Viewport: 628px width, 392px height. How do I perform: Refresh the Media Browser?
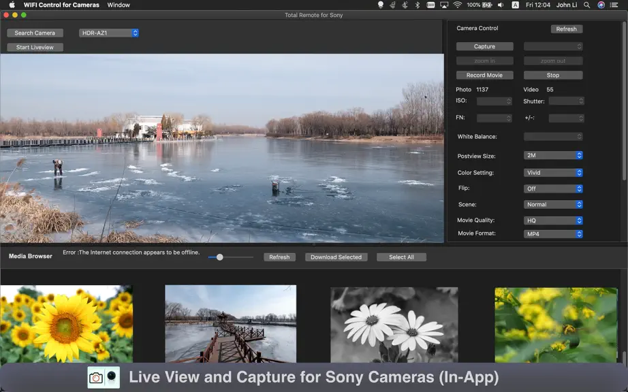(279, 257)
